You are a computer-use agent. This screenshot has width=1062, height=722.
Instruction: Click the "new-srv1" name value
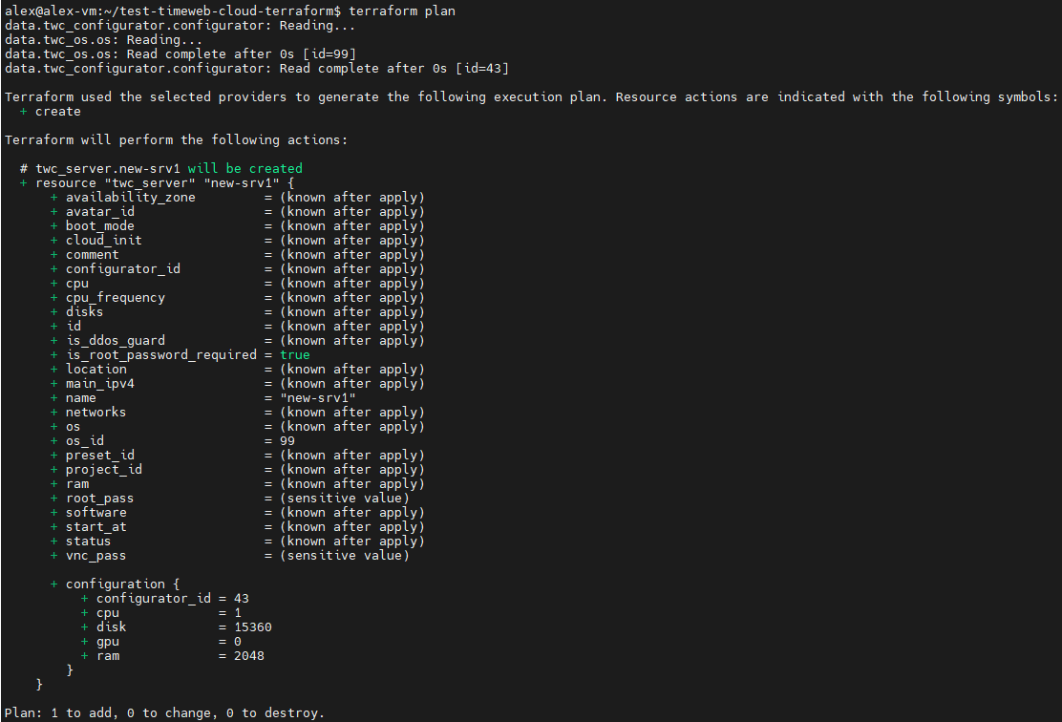(317, 397)
